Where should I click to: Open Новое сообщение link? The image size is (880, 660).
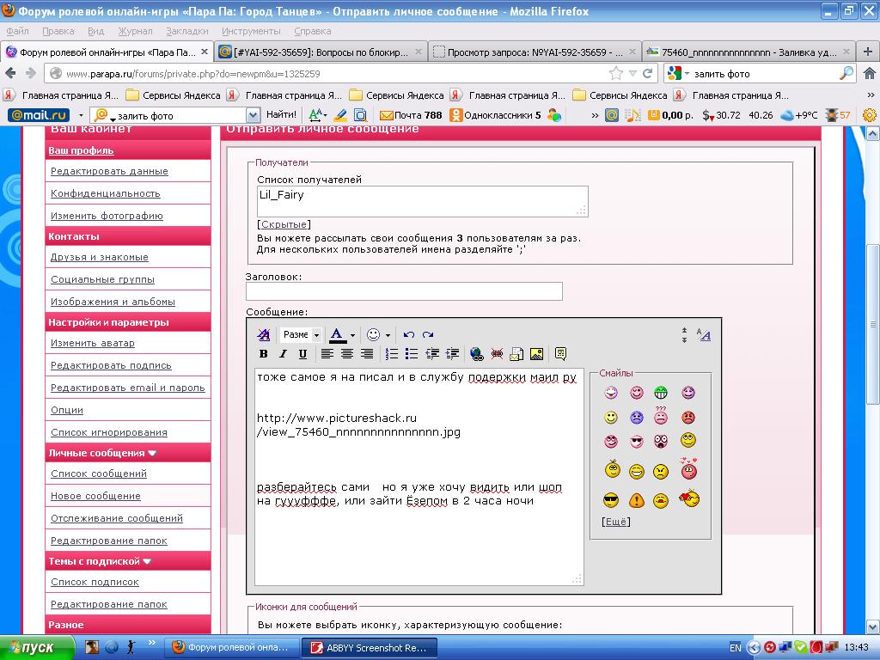pyautogui.click(x=95, y=496)
